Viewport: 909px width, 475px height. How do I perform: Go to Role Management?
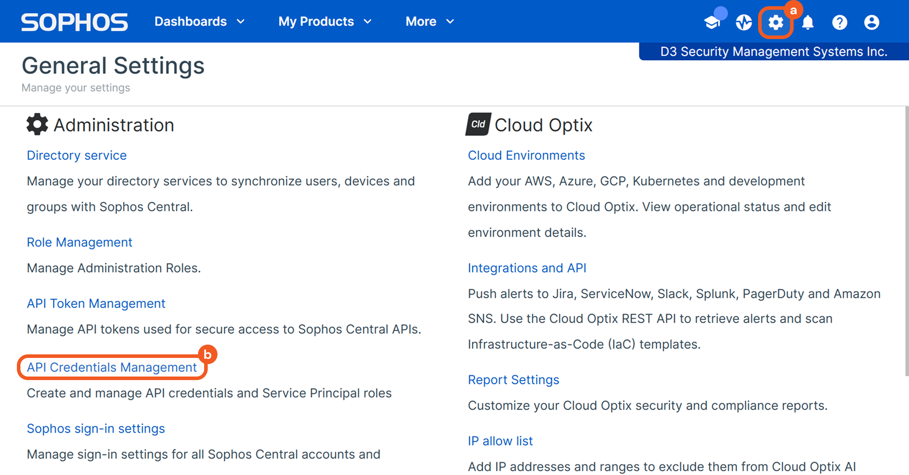coord(79,242)
